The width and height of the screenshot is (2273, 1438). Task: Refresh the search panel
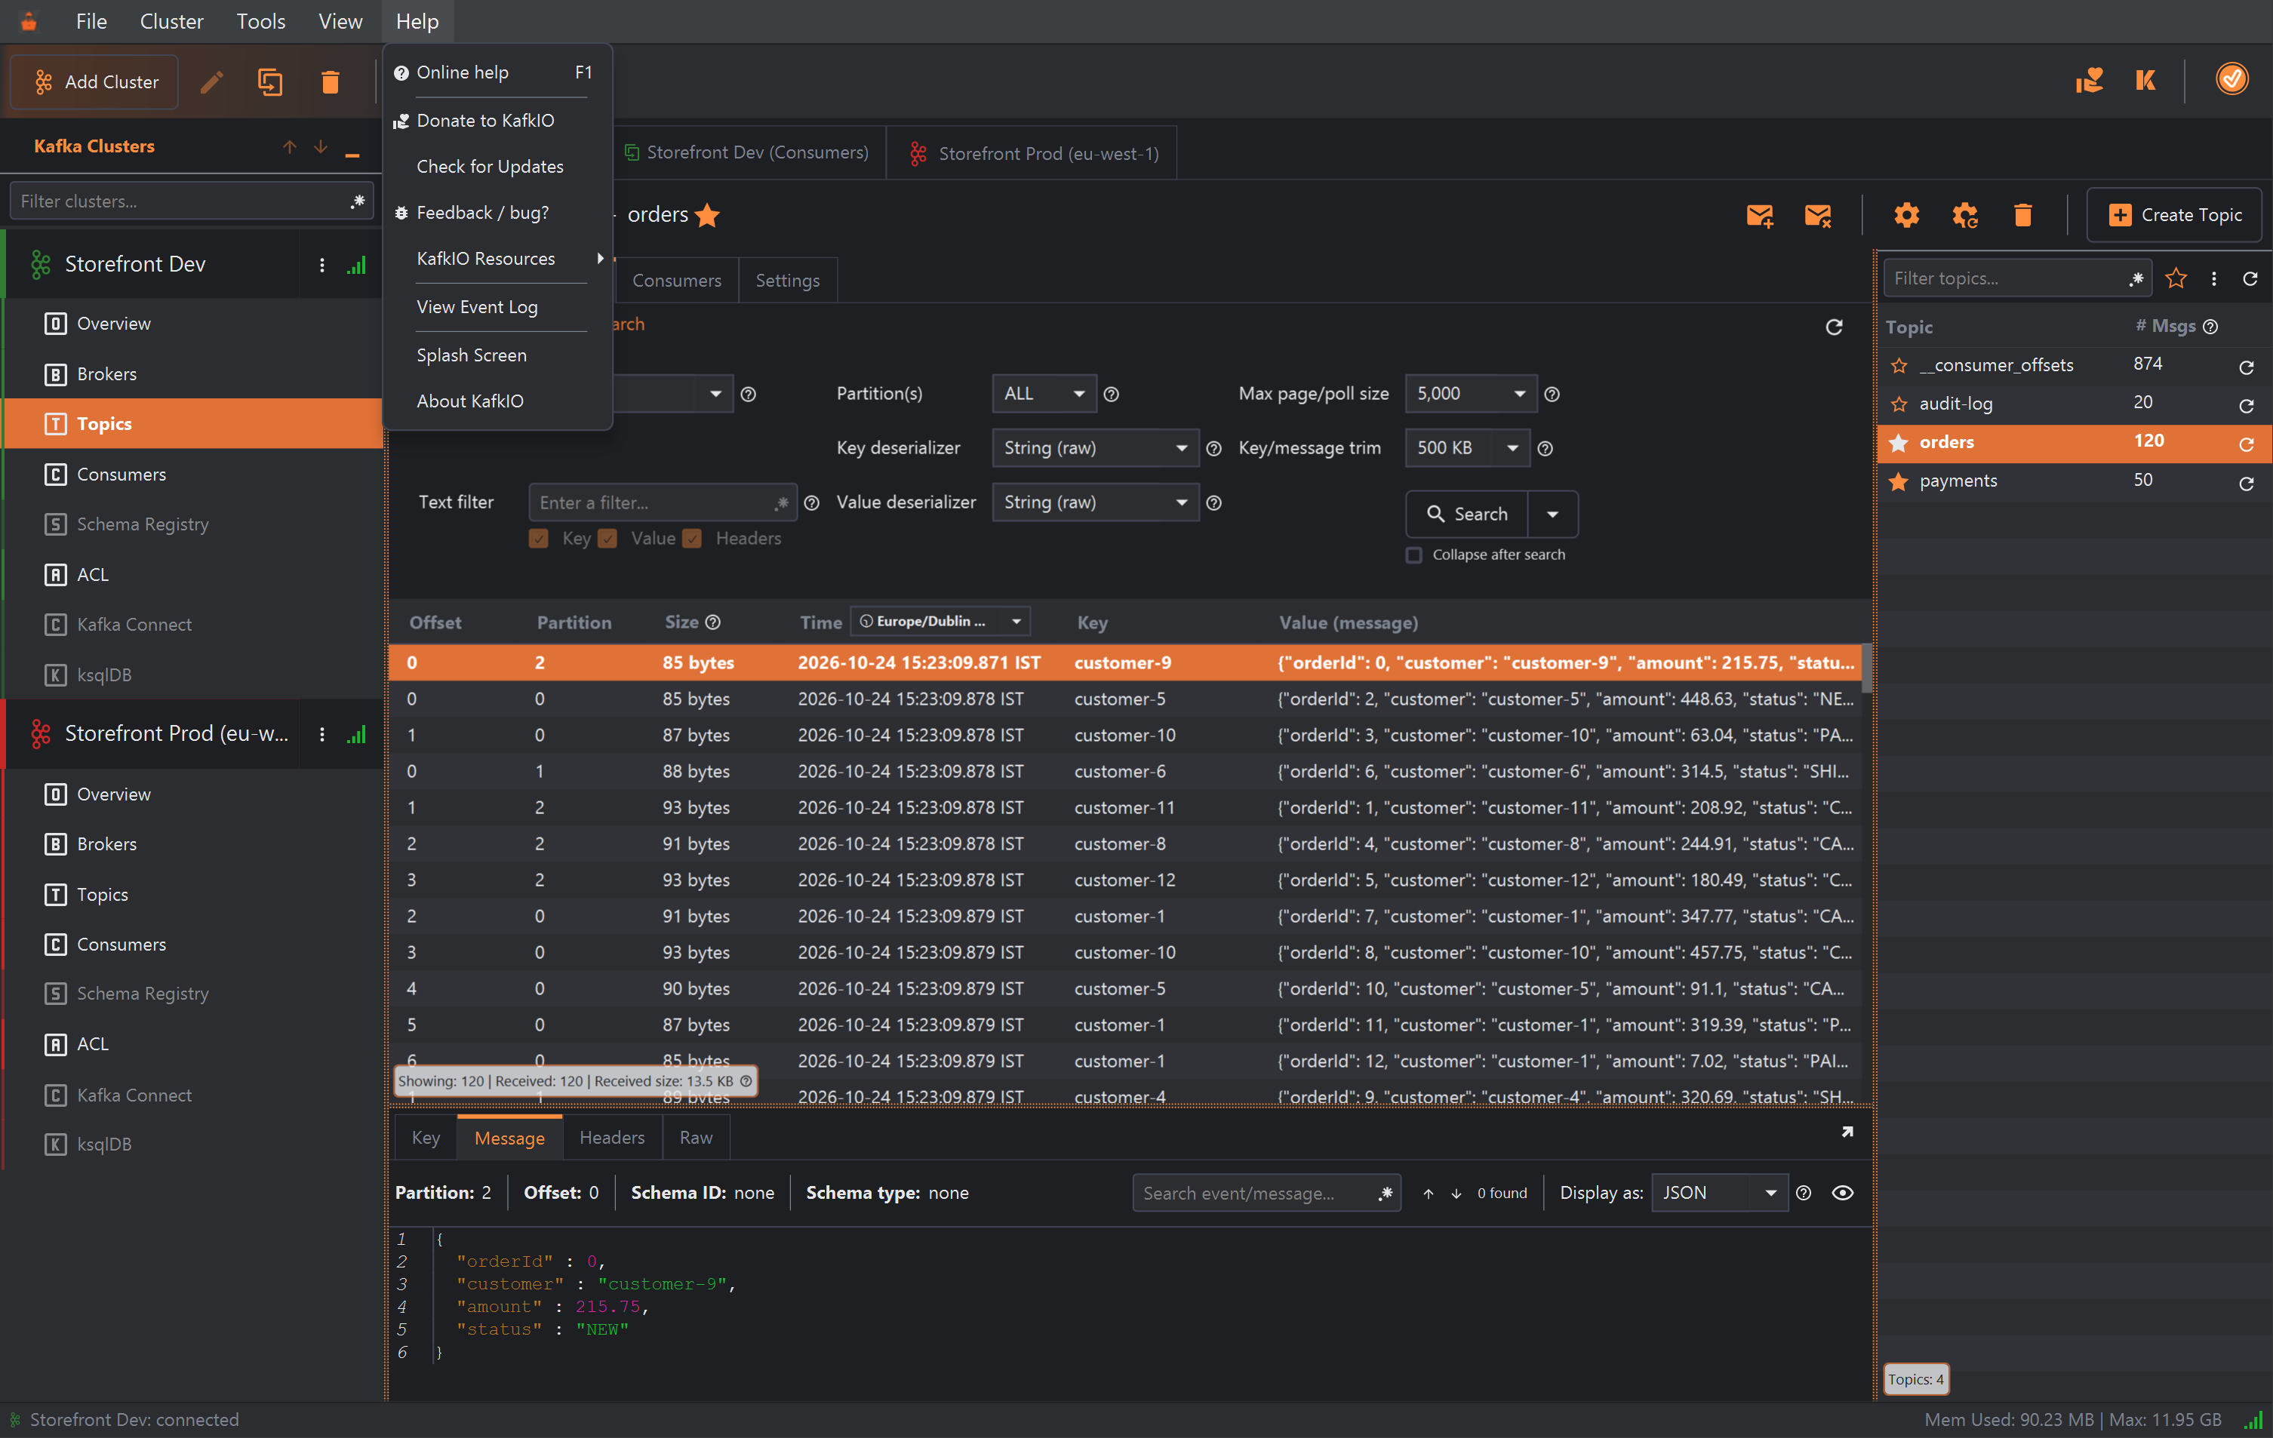tap(1833, 327)
